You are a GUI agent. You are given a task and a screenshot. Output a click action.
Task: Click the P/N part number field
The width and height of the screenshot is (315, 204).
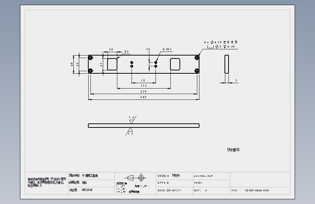[260, 191]
